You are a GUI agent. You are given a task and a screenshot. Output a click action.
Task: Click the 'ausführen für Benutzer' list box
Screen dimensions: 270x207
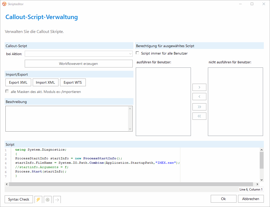pyautogui.click(x=163, y=102)
